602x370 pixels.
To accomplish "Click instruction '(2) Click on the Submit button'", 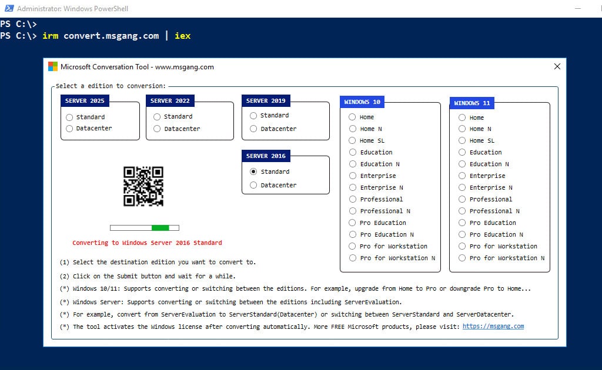I will (x=148, y=276).
